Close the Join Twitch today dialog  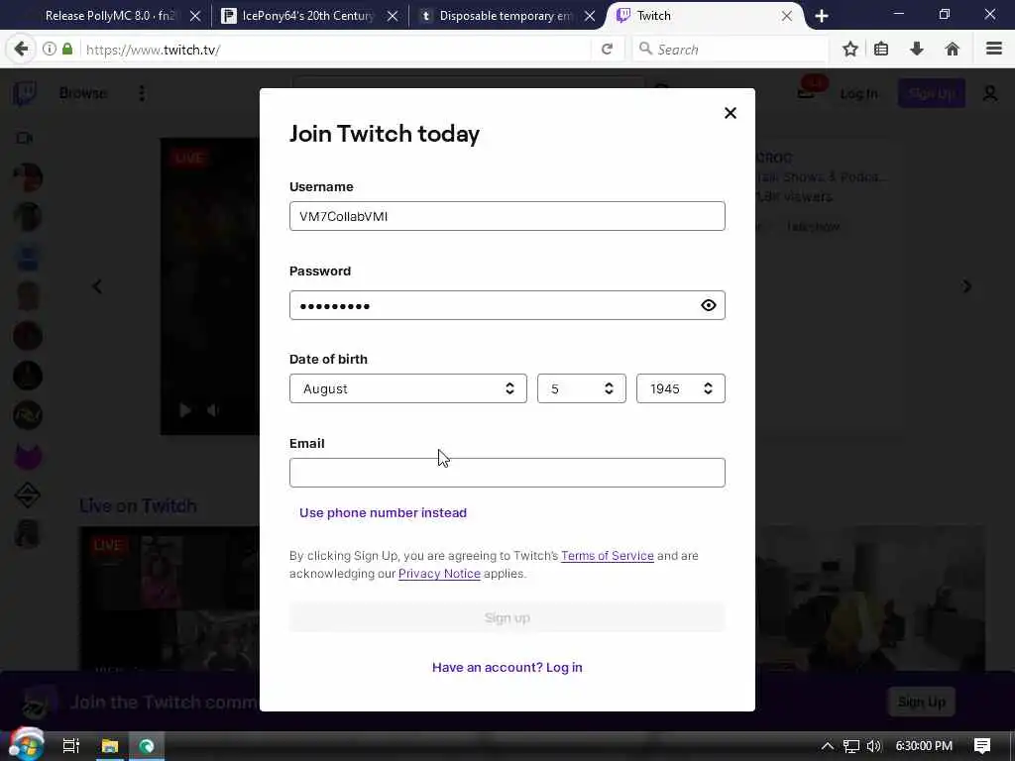coord(731,113)
